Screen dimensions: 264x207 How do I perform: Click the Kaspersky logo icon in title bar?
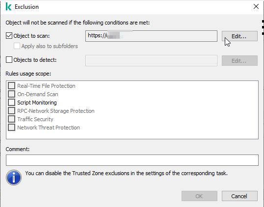click(8, 7)
